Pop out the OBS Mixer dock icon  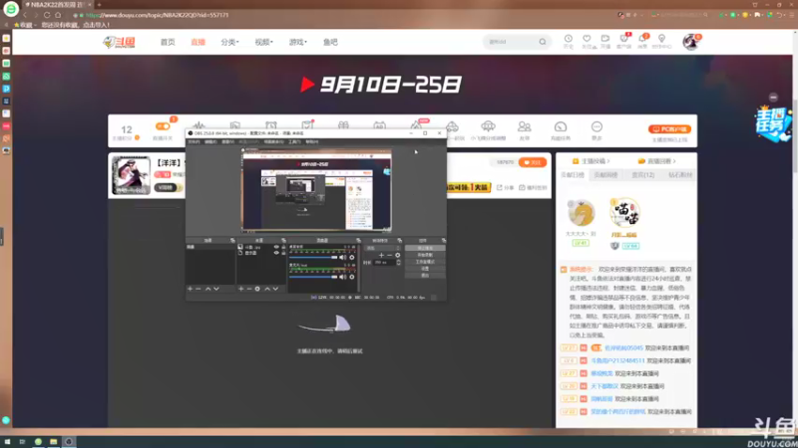click(x=358, y=240)
